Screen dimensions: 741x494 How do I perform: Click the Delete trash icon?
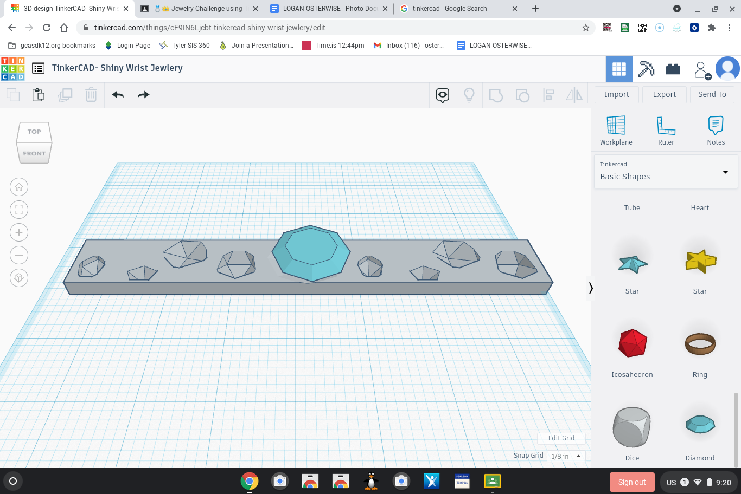tap(91, 95)
